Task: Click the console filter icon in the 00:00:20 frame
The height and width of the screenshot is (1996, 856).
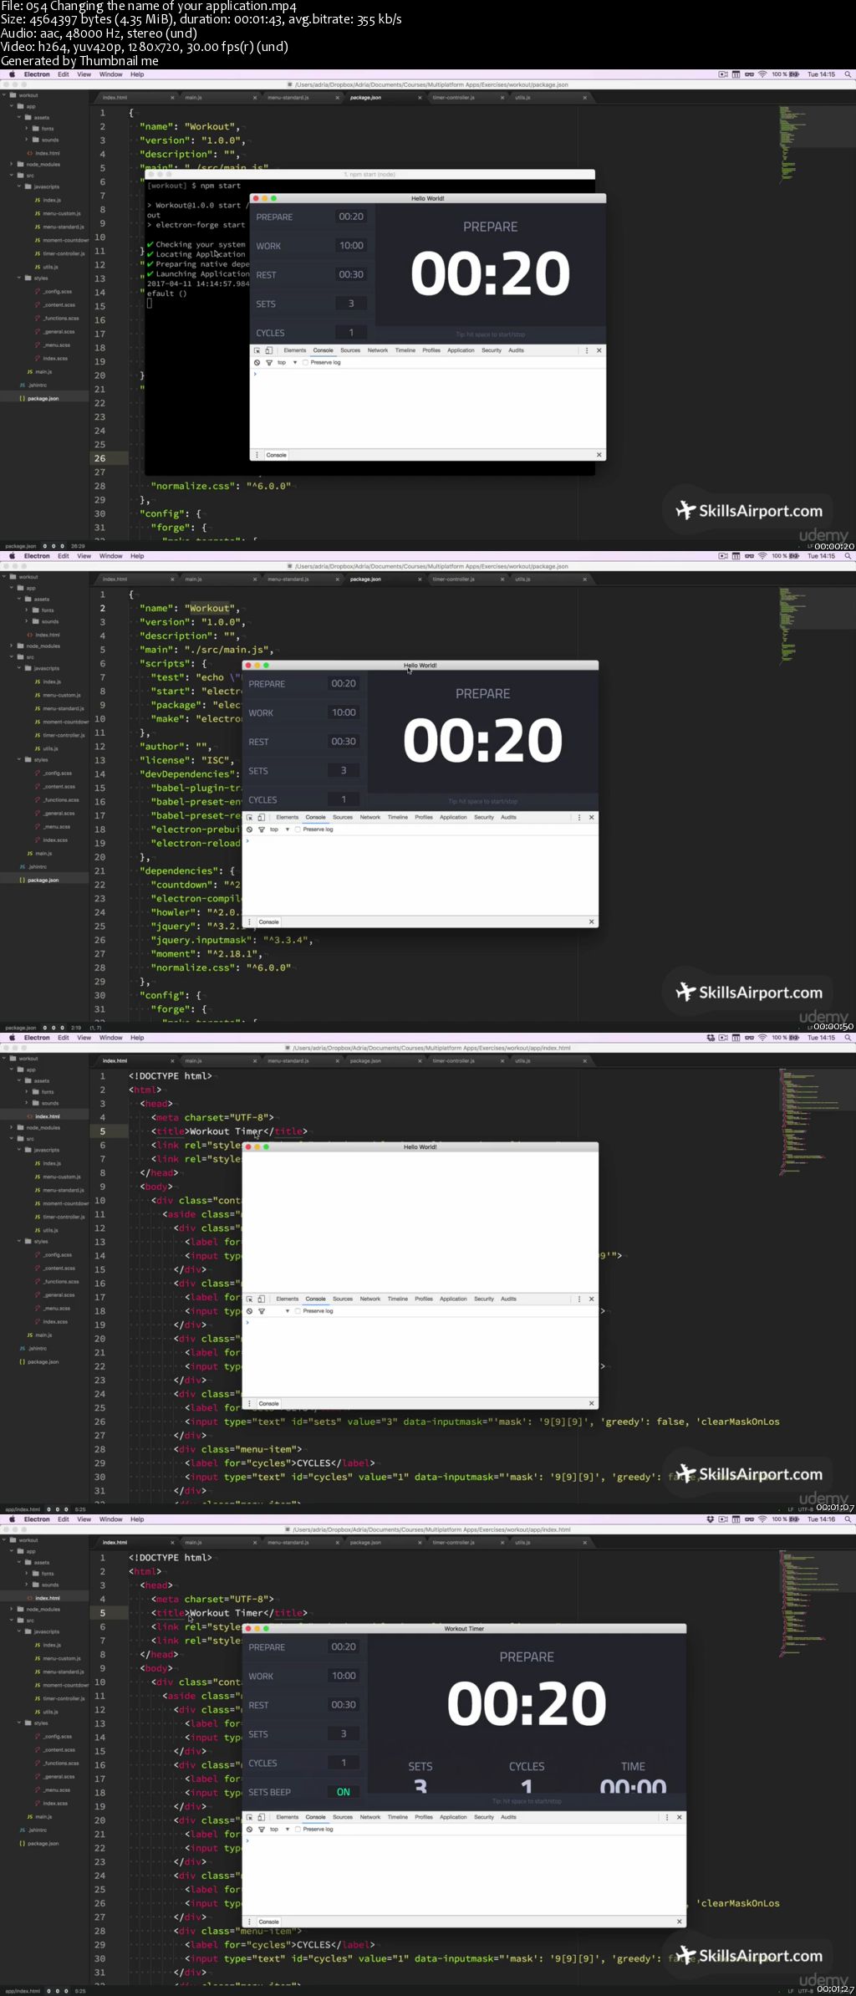Action: point(269,363)
